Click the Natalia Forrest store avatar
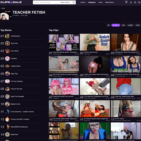This screenshot has height=141, width=141. [7, 104]
